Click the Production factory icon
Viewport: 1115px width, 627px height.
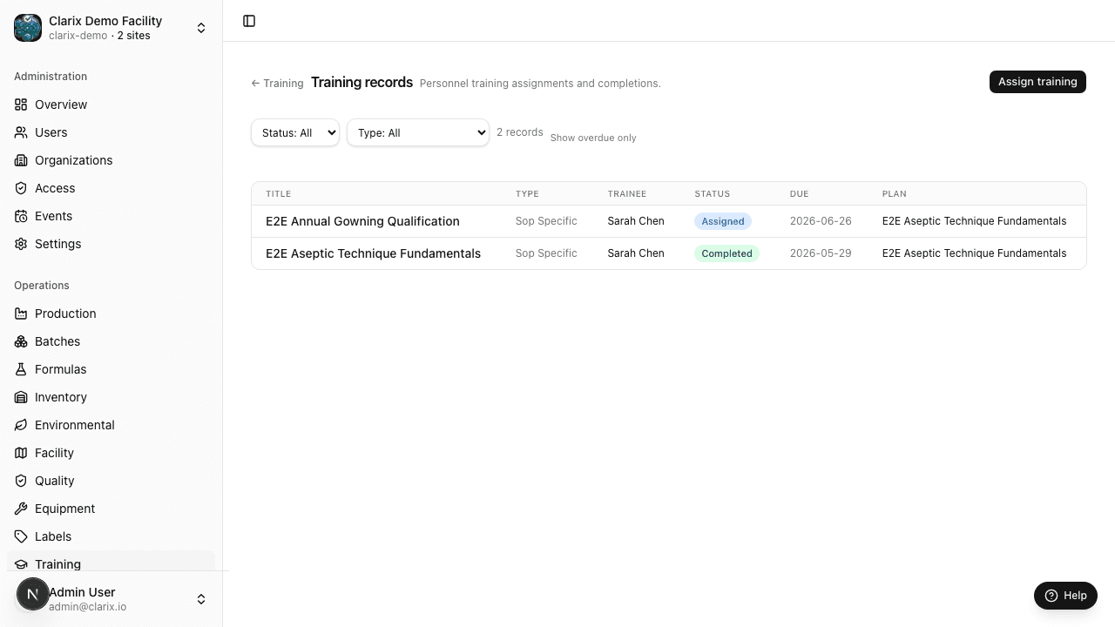click(x=21, y=313)
